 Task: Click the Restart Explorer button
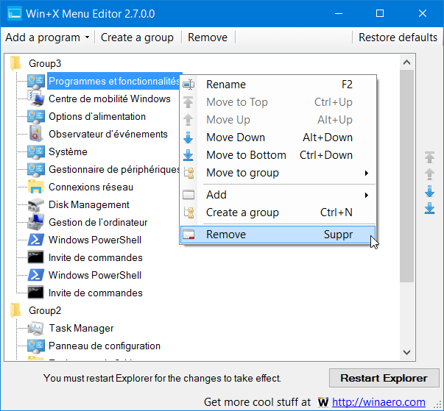[384, 378]
